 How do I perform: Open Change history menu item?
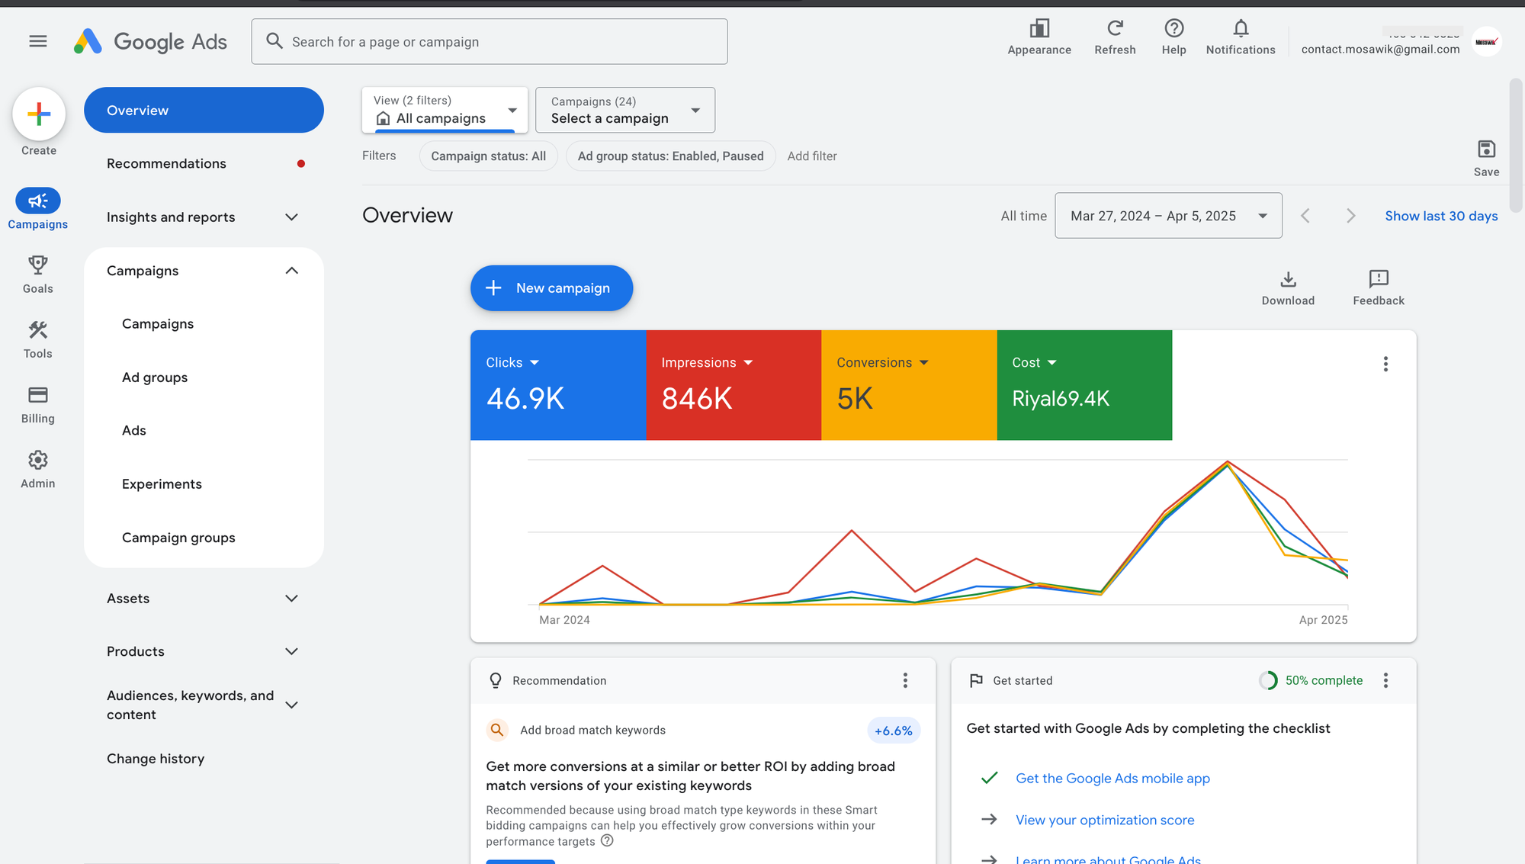(x=156, y=759)
